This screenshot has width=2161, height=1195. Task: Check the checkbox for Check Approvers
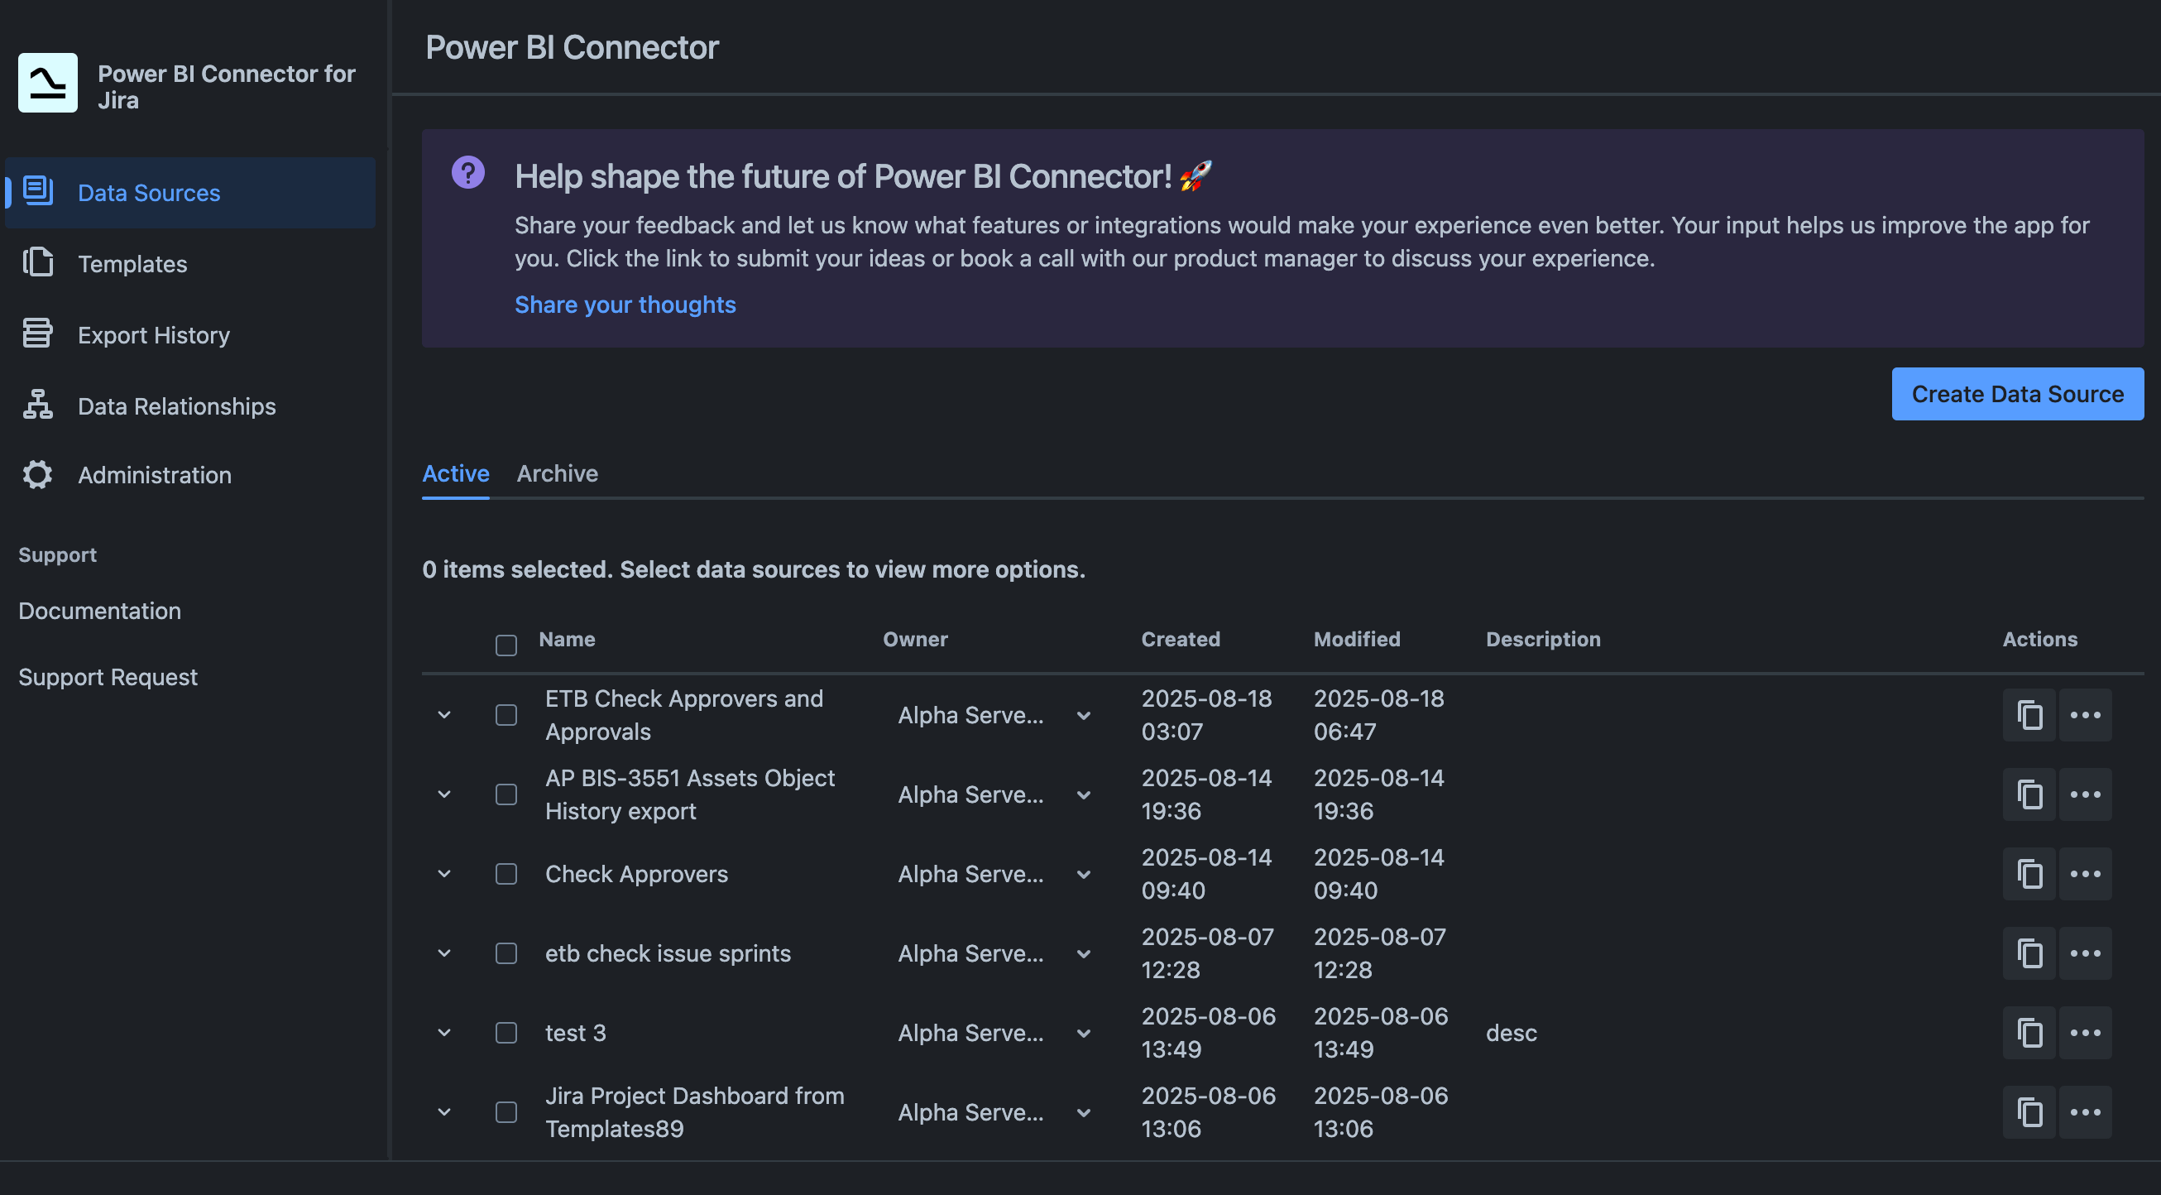click(506, 874)
